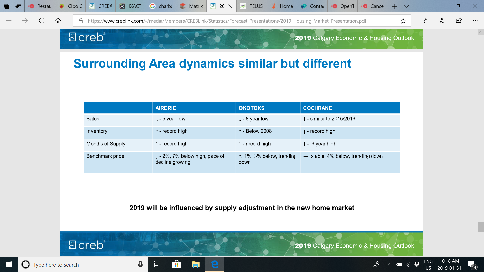The image size is (484, 272).
Task: Set tabs aside icon
Action: point(18,6)
